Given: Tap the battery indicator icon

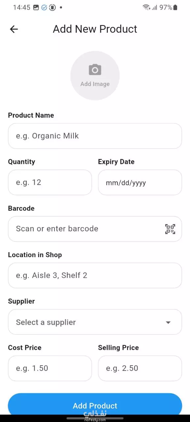Looking at the screenshot, I should [x=175, y=7].
